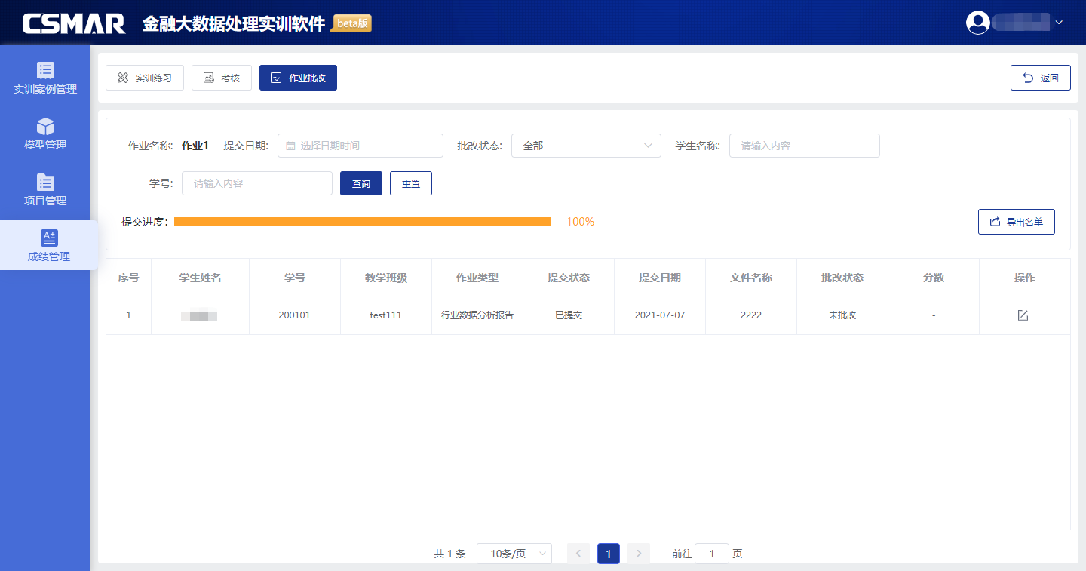The width and height of the screenshot is (1086, 571).
Task: Select 成绩管理 in the sidebar
Action: [48, 246]
